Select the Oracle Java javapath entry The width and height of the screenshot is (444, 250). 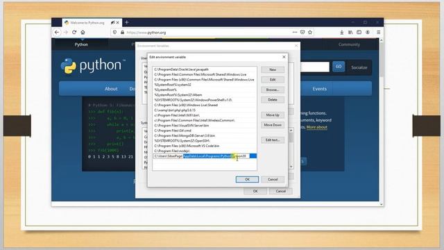tap(205, 69)
